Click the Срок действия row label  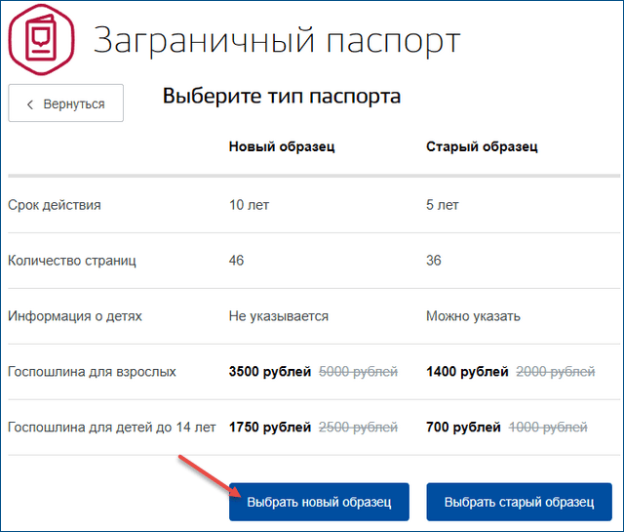pyautogui.click(x=55, y=205)
